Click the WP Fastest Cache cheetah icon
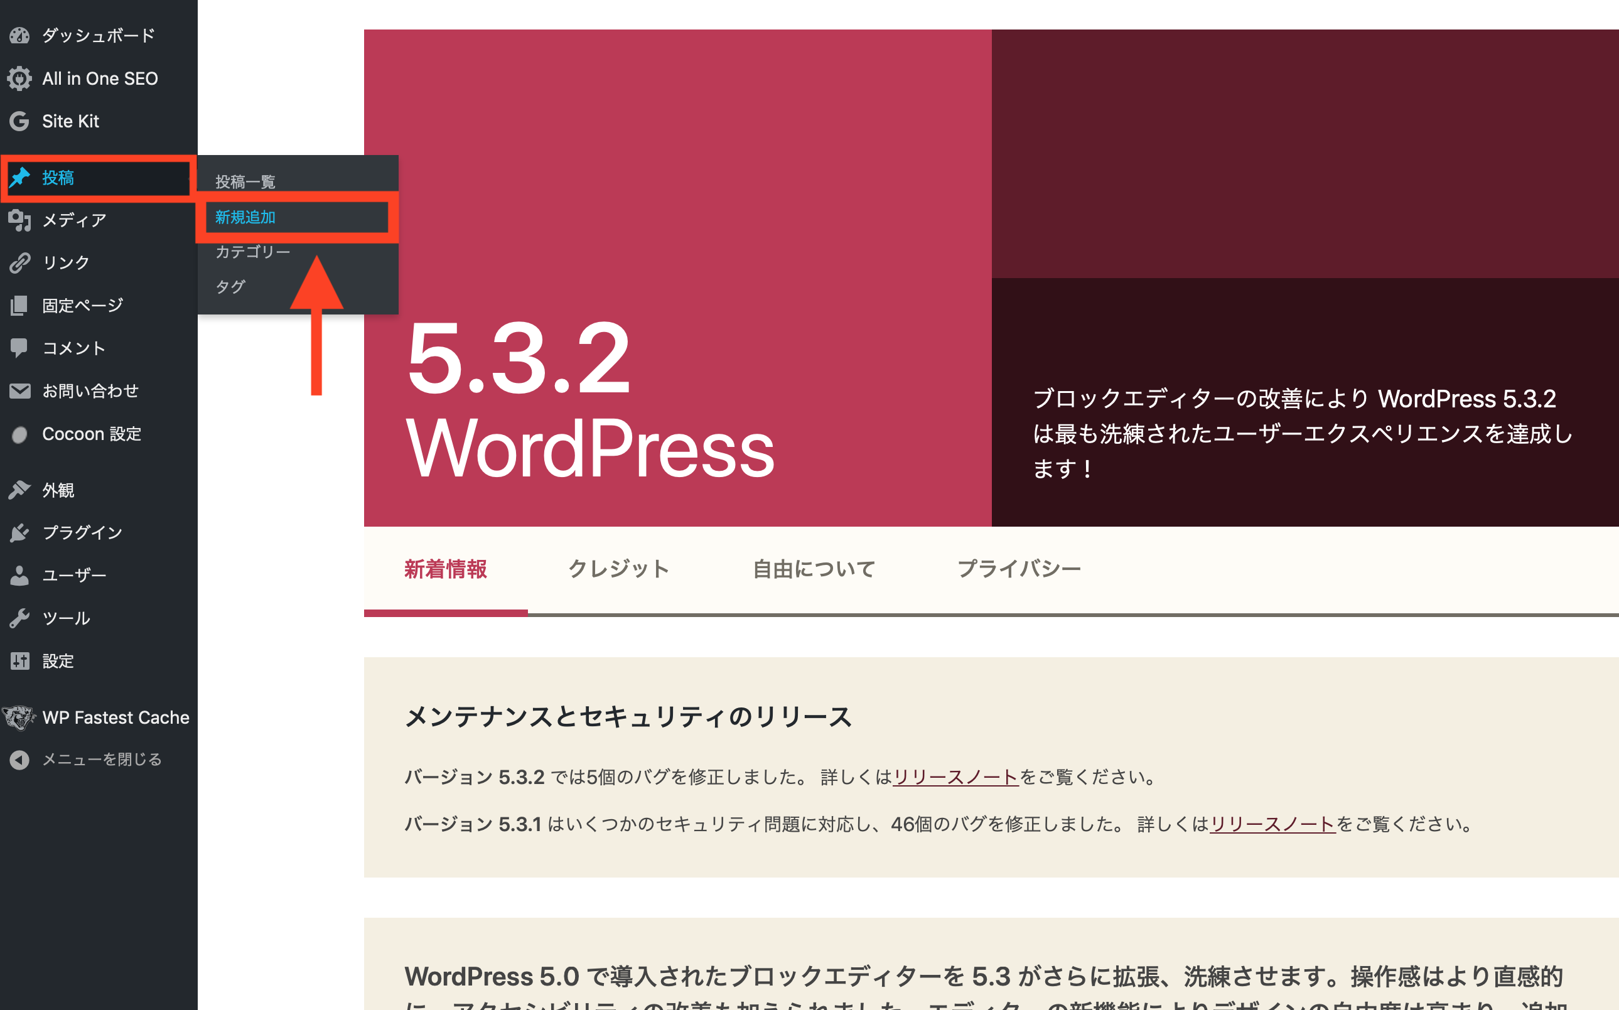1619x1010 pixels. [x=19, y=717]
